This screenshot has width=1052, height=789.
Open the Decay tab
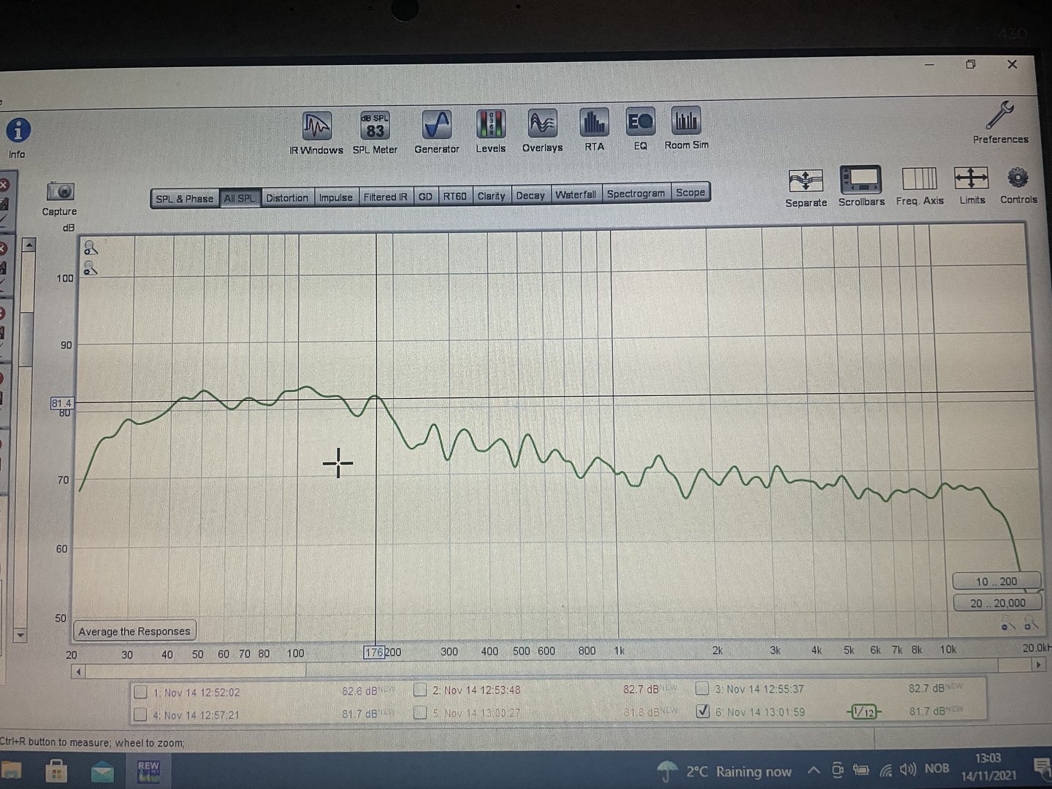click(530, 195)
